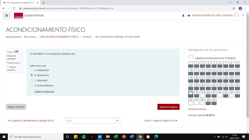Jump to question 9 in navigation
The height and width of the screenshot is (140, 249).
click(237, 64)
